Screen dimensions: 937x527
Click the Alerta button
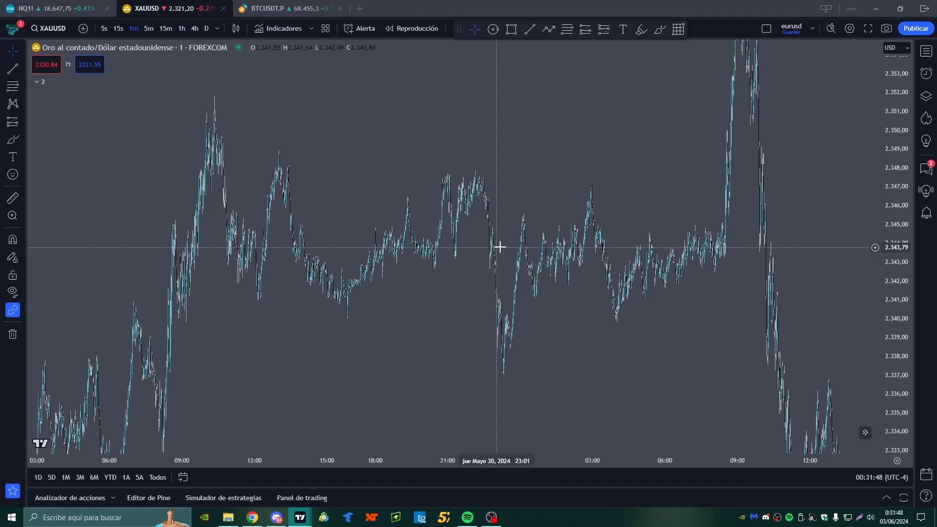360,29
